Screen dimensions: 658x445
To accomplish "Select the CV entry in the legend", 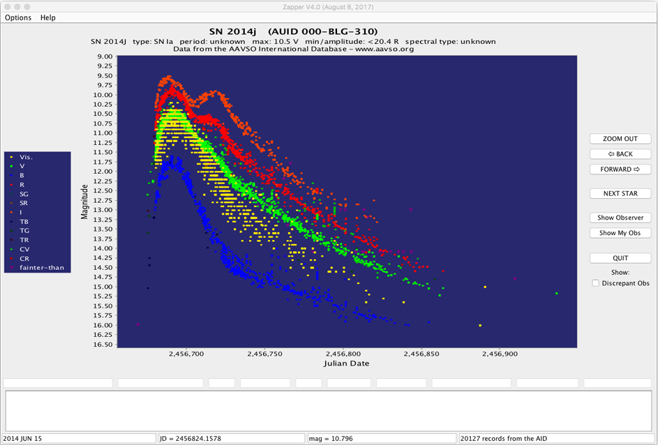I will pos(24,248).
